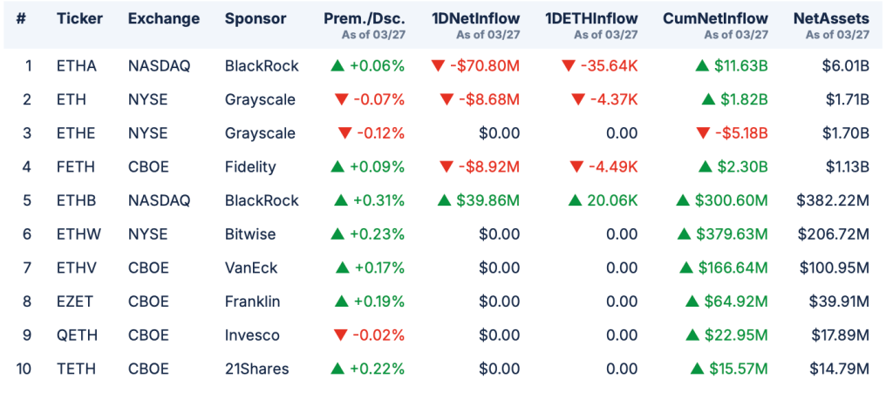The height and width of the screenshot is (399, 893).
Task: Click the green triangle next to 20.06K
Action: (x=575, y=200)
